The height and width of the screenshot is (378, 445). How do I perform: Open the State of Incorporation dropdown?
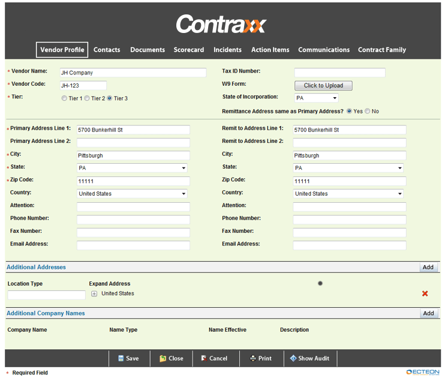317,98
